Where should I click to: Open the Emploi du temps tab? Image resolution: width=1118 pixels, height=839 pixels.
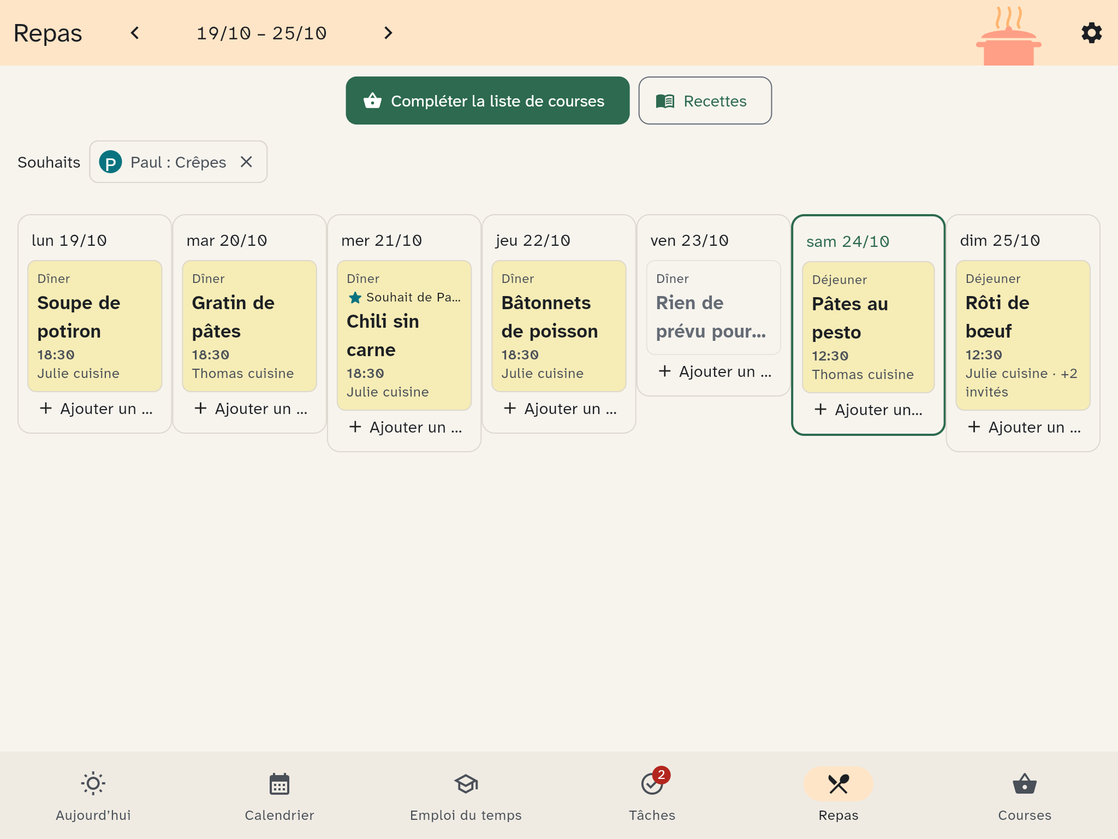466,795
